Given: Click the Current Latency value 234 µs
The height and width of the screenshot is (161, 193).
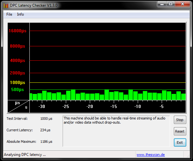Looking at the screenshot, I should tap(45, 130).
